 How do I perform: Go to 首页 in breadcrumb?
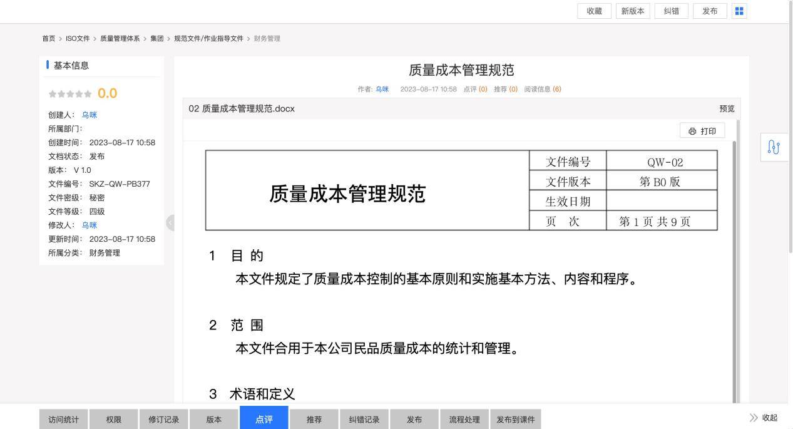coord(49,39)
